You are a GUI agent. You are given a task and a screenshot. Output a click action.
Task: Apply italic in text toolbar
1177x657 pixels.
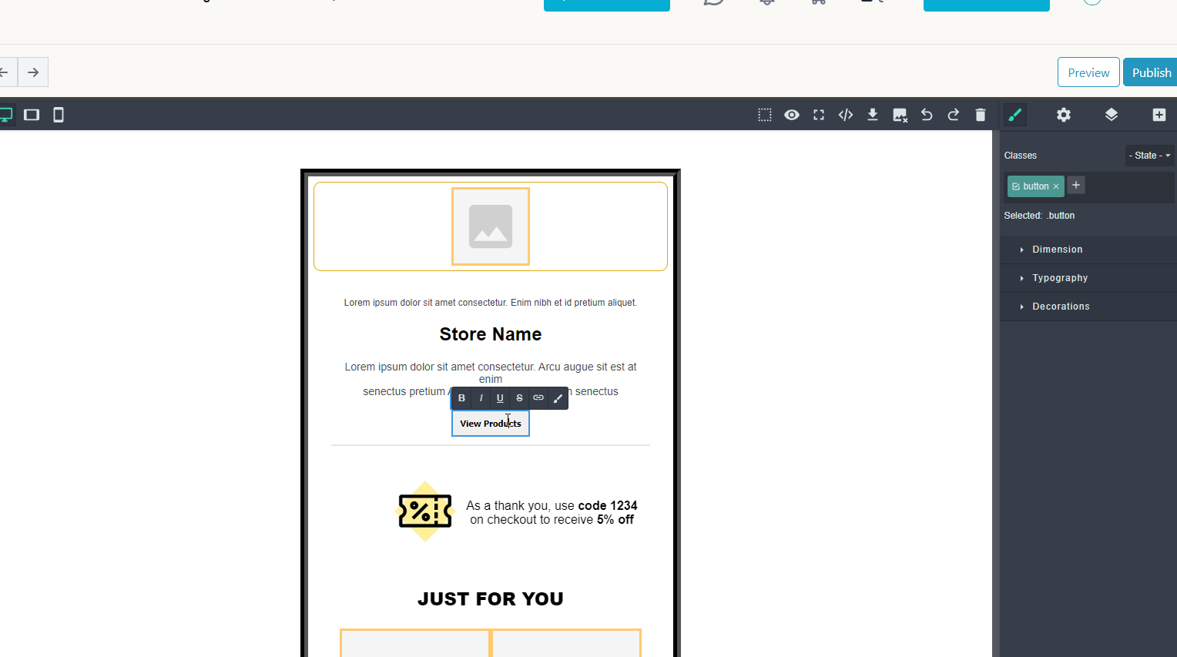(481, 398)
